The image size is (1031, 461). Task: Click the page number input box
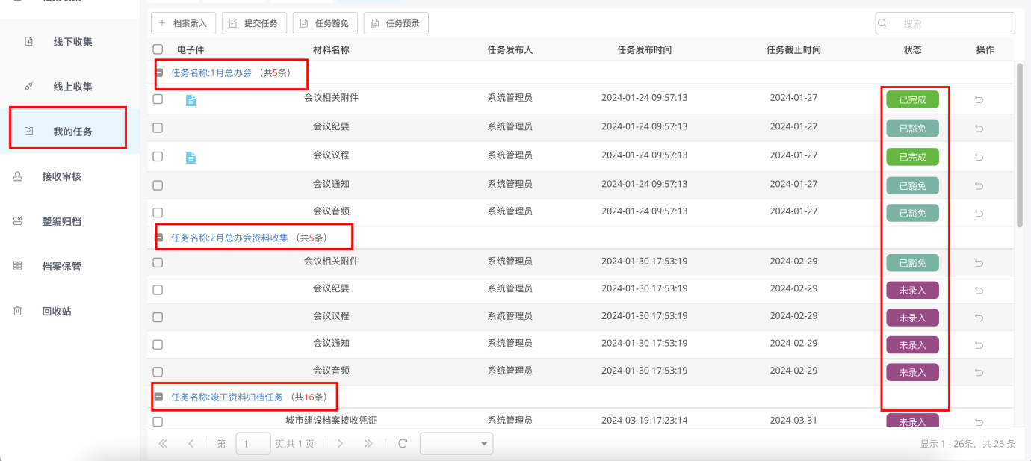tap(253, 444)
